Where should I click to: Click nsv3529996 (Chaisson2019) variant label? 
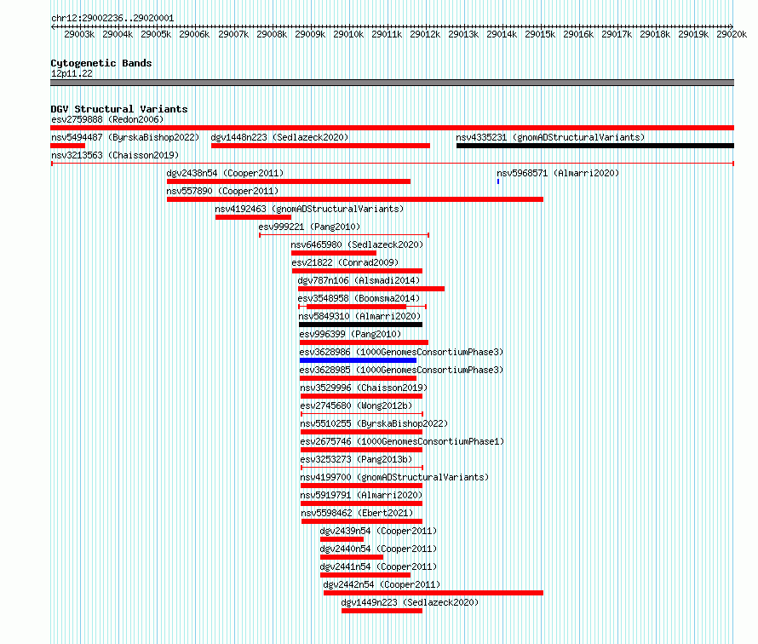[x=364, y=388]
